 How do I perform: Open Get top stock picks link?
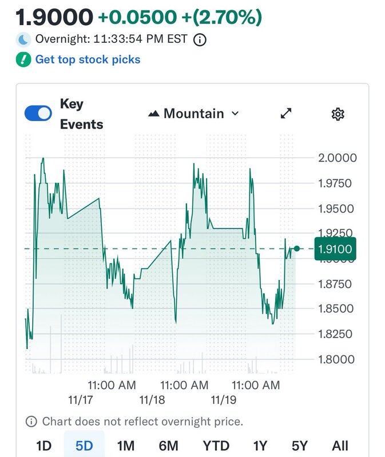point(88,59)
